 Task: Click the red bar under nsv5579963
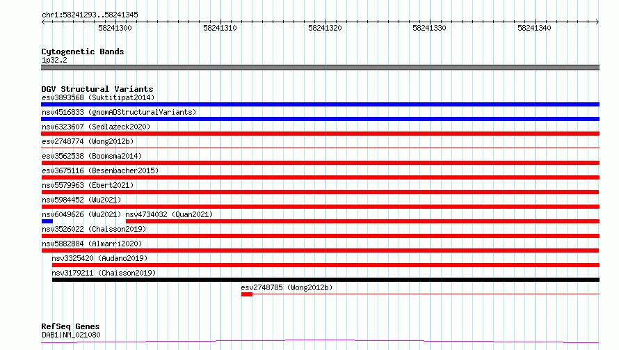320,192
